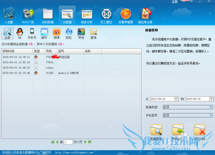Sort by 号码 column header
The height and width of the screenshot is (155, 215).
click(x=51, y=51)
